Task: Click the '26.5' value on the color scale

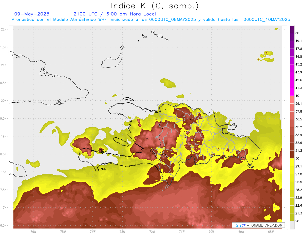Action: pos(299,182)
